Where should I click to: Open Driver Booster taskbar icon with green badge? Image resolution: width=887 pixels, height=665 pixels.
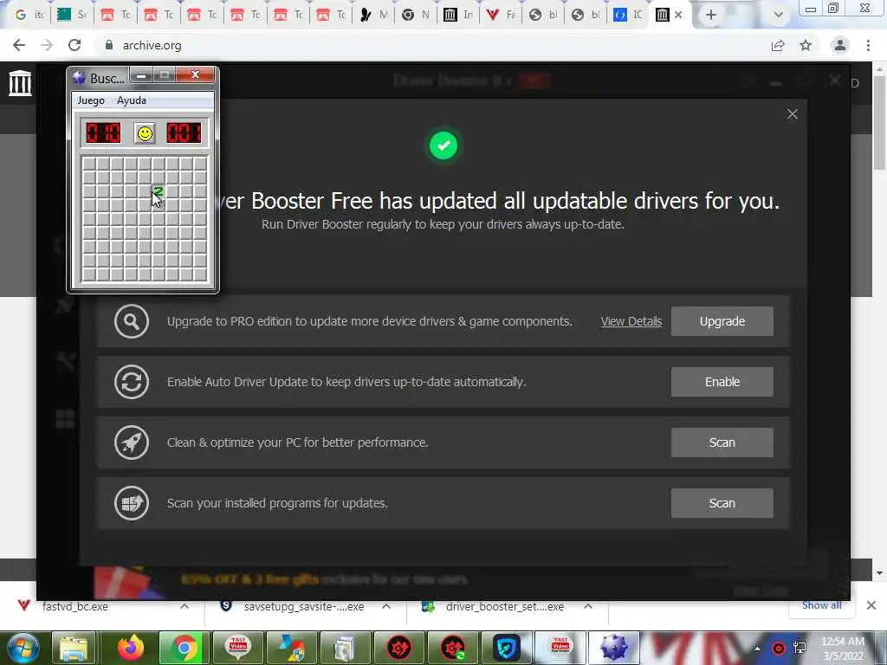click(452, 648)
